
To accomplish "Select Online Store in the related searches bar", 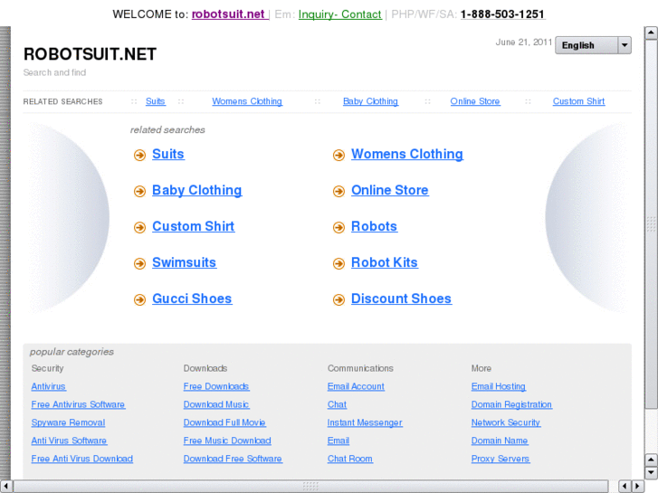I will click(x=475, y=101).
